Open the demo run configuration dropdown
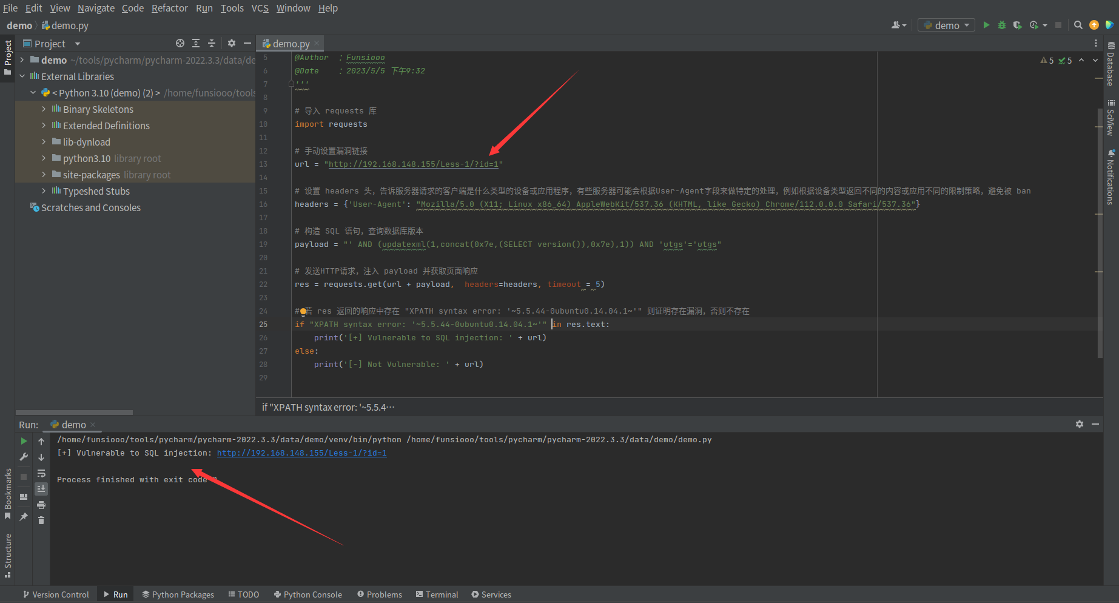Image resolution: width=1119 pixels, height=603 pixels. [x=946, y=25]
